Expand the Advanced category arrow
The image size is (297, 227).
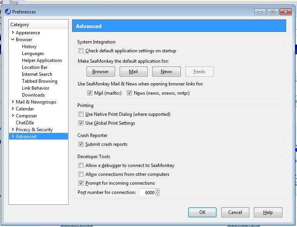click(x=13, y=137)
